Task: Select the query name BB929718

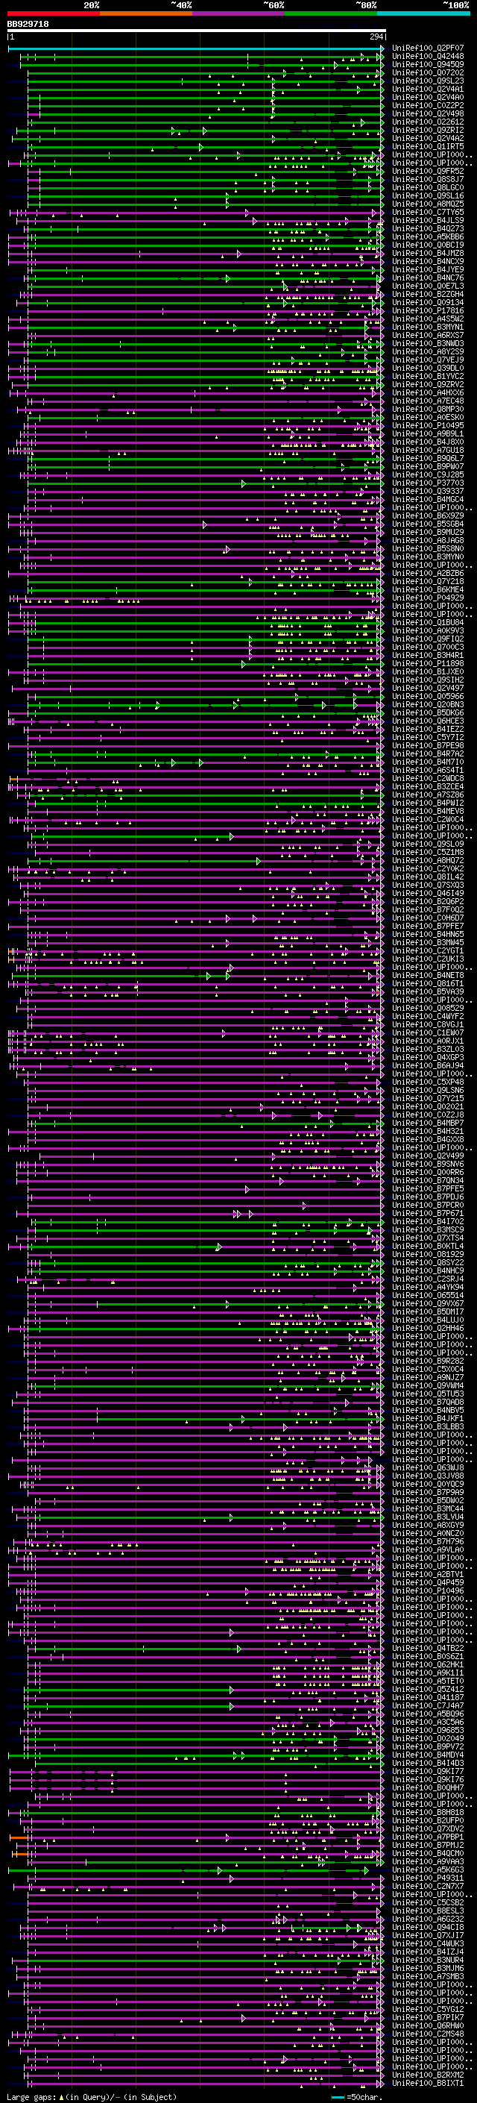Action: pyautogui.click(x=28, y=25)
